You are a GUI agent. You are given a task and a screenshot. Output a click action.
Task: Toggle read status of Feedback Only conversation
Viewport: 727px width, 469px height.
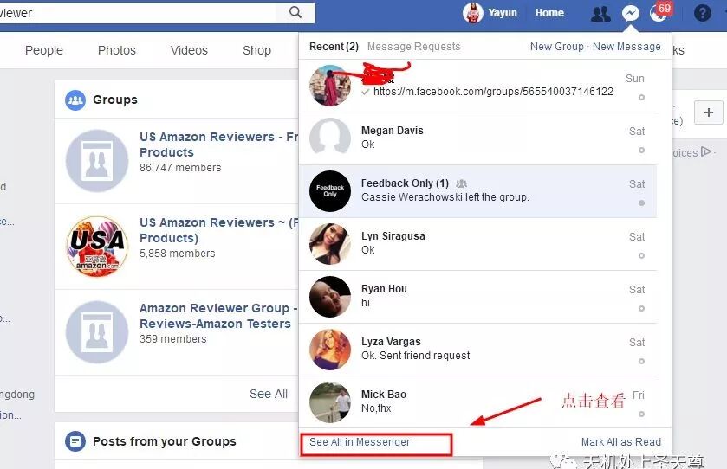(641, 202)
